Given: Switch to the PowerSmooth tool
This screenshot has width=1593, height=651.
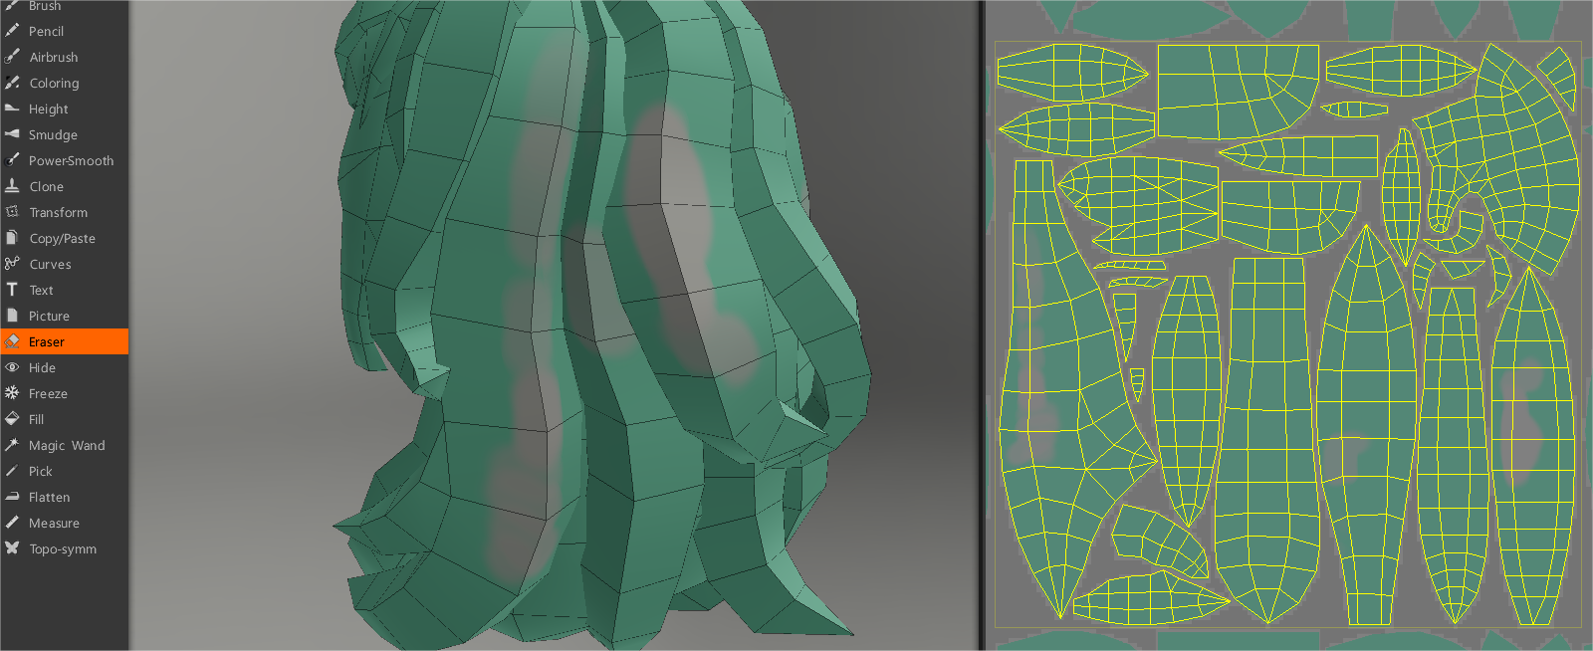Looking at the screenshot, I should coord(70,161).
